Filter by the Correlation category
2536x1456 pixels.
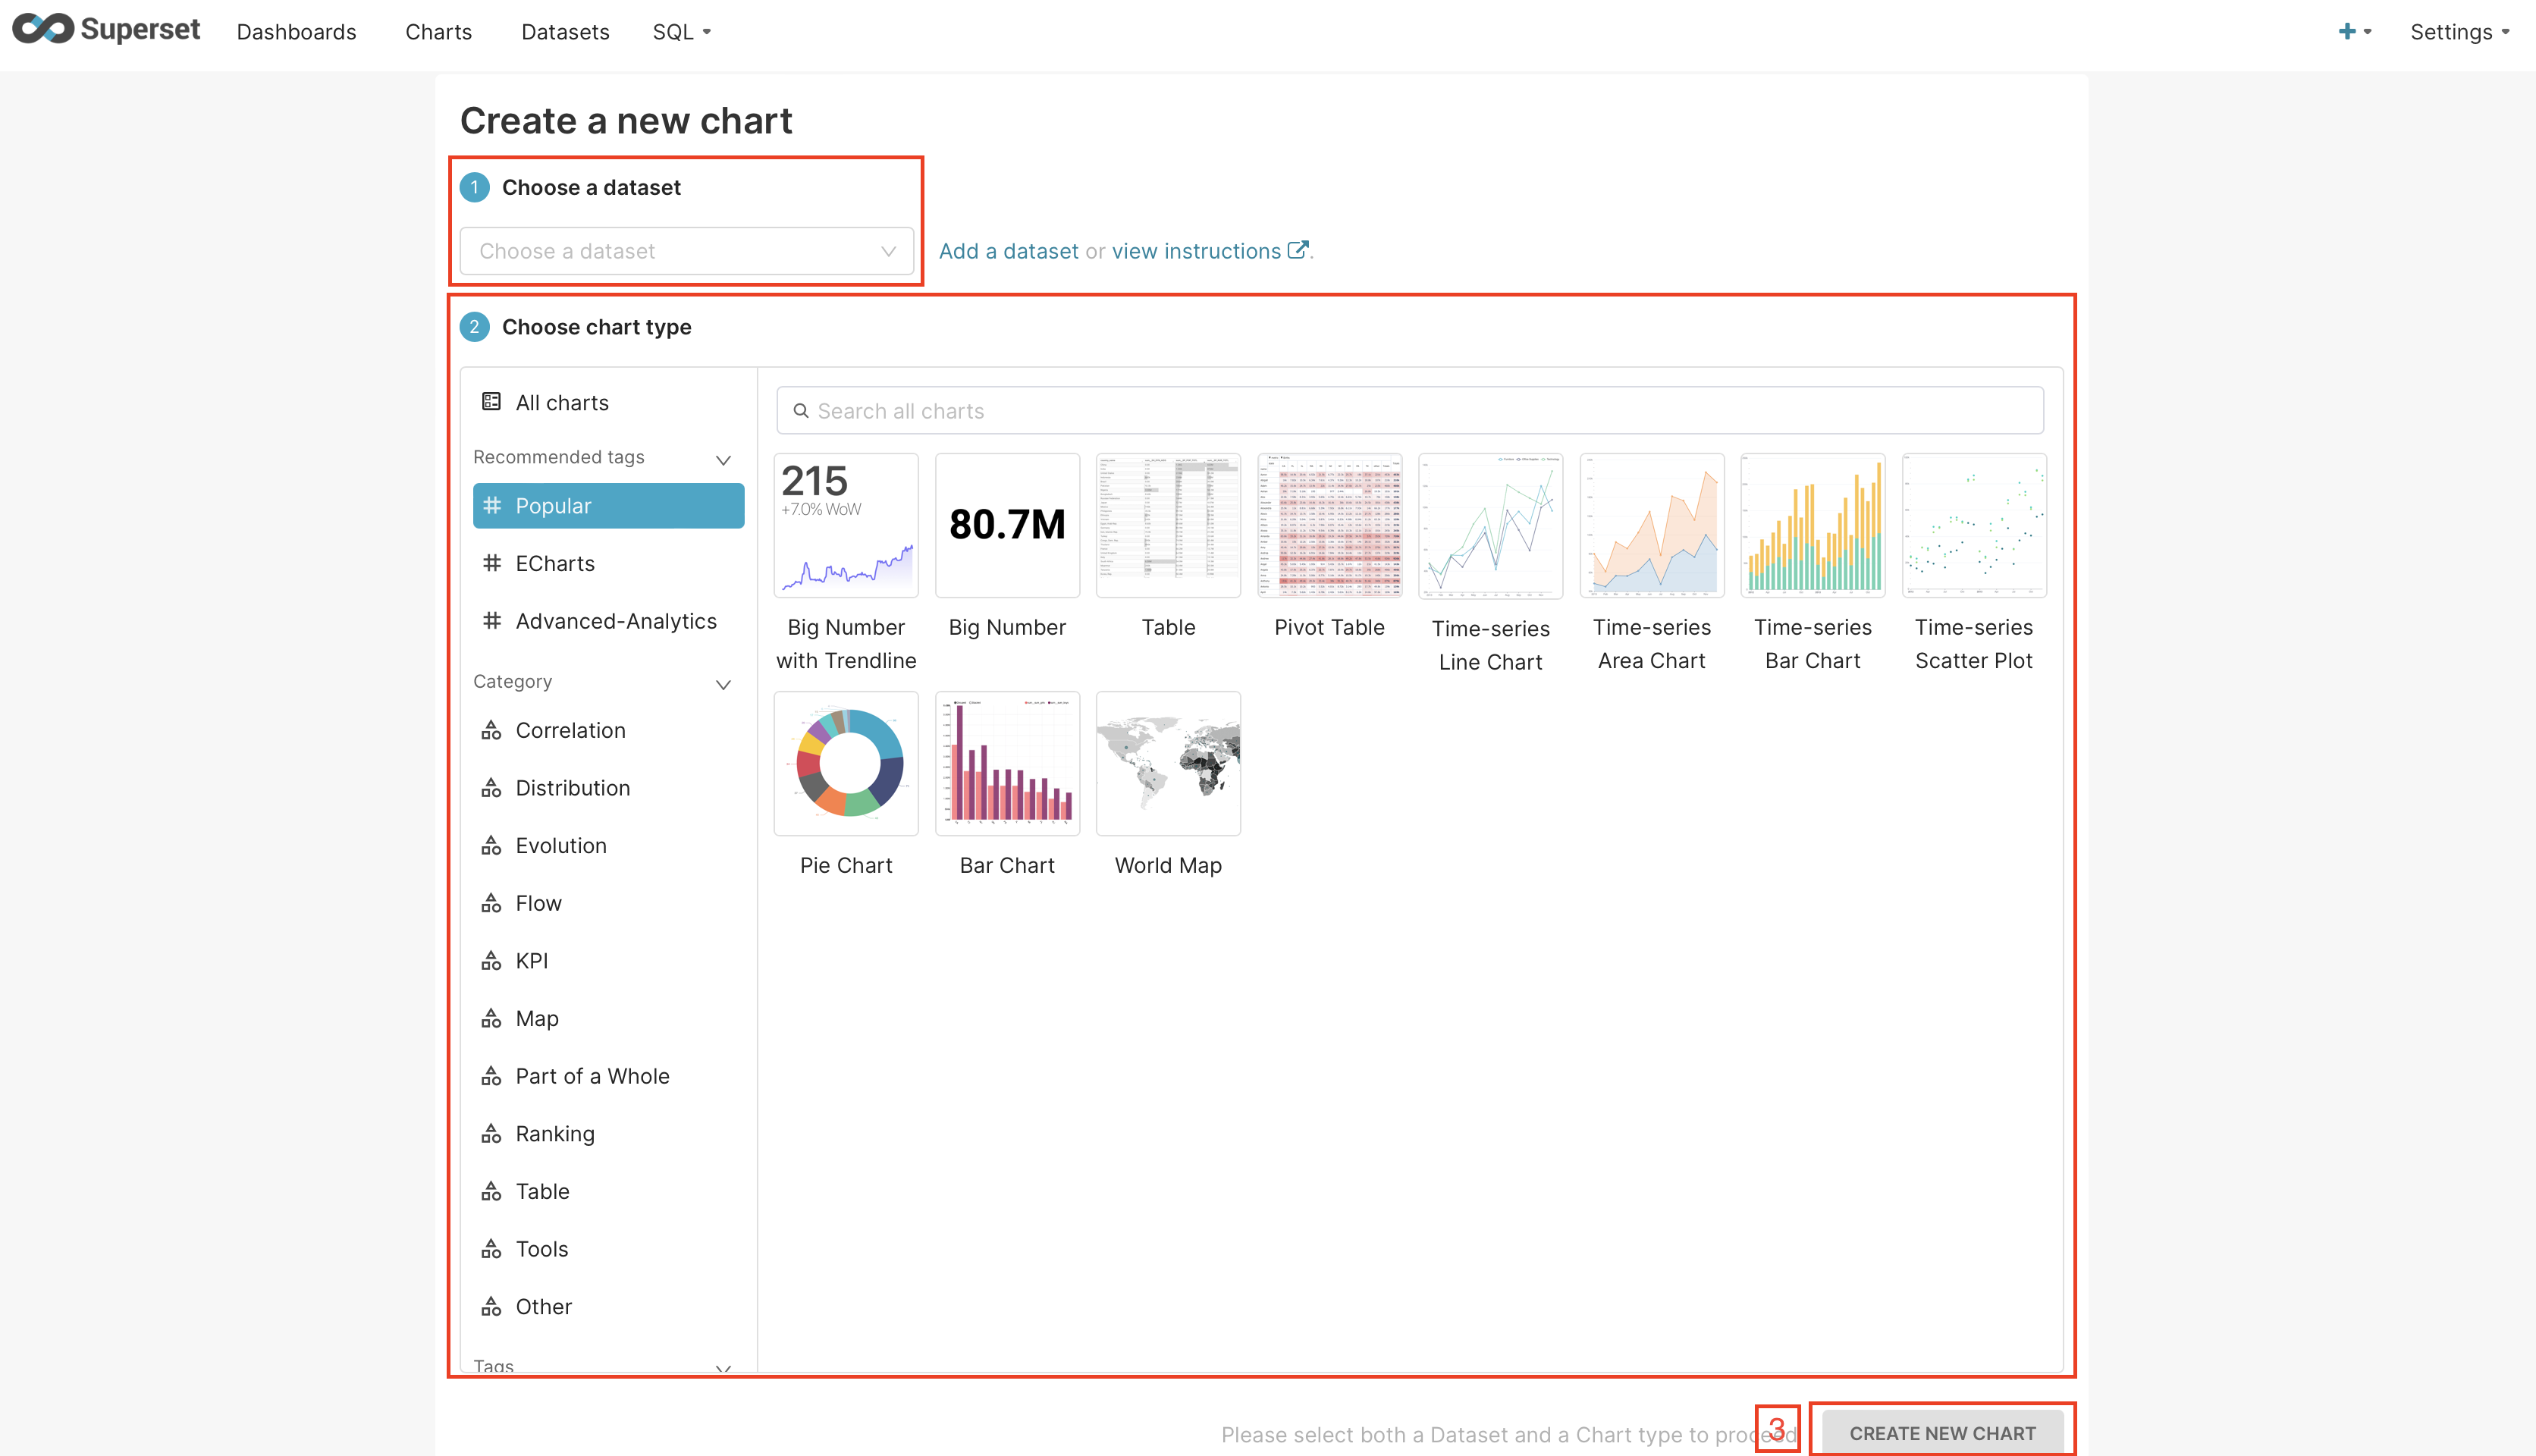(608, 731)
